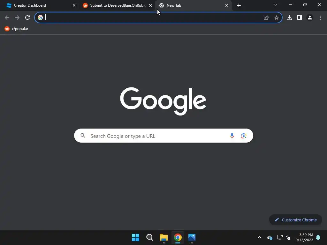Close the Submit to DeservedBansOnRoblox tab

[x=150, y=5]
